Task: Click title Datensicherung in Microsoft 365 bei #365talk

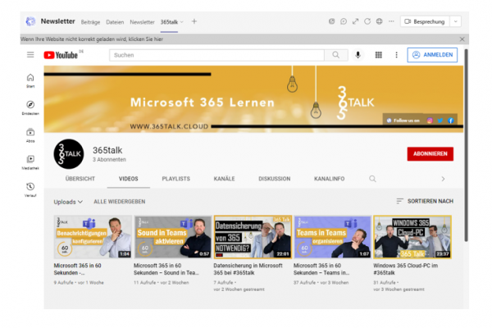Action: pos(248,269)
